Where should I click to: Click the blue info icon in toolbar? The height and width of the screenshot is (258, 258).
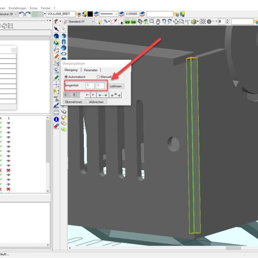56,119
